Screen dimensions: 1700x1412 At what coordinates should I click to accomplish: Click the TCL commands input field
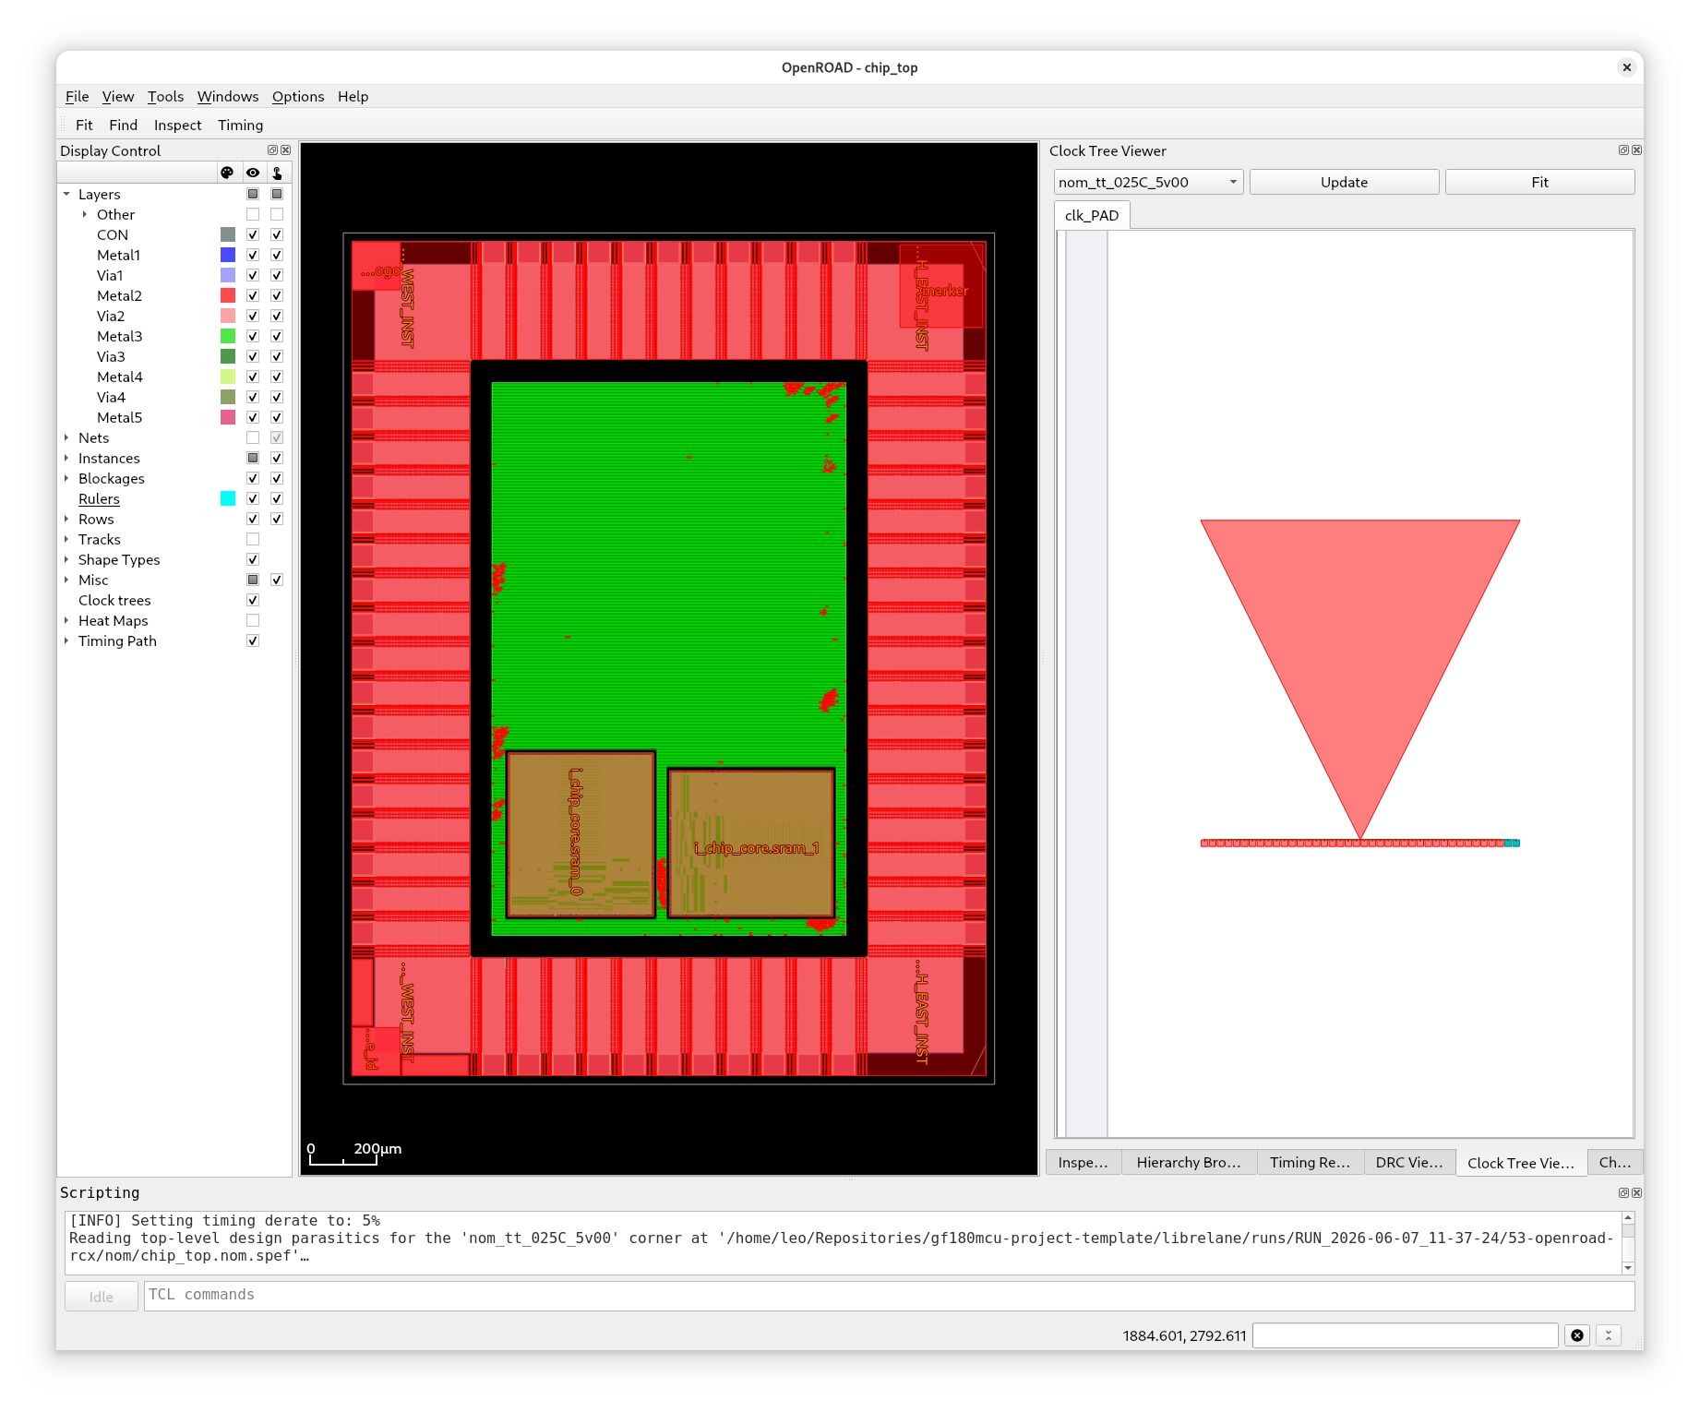889,1295
